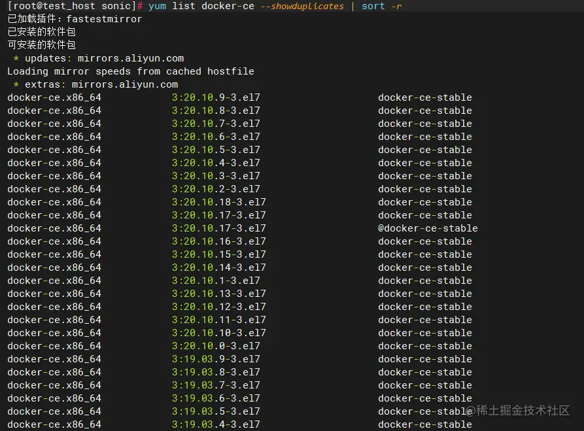
Task: Select version "3:19.03.4-3.el7"
Action: tap(216, 424)
